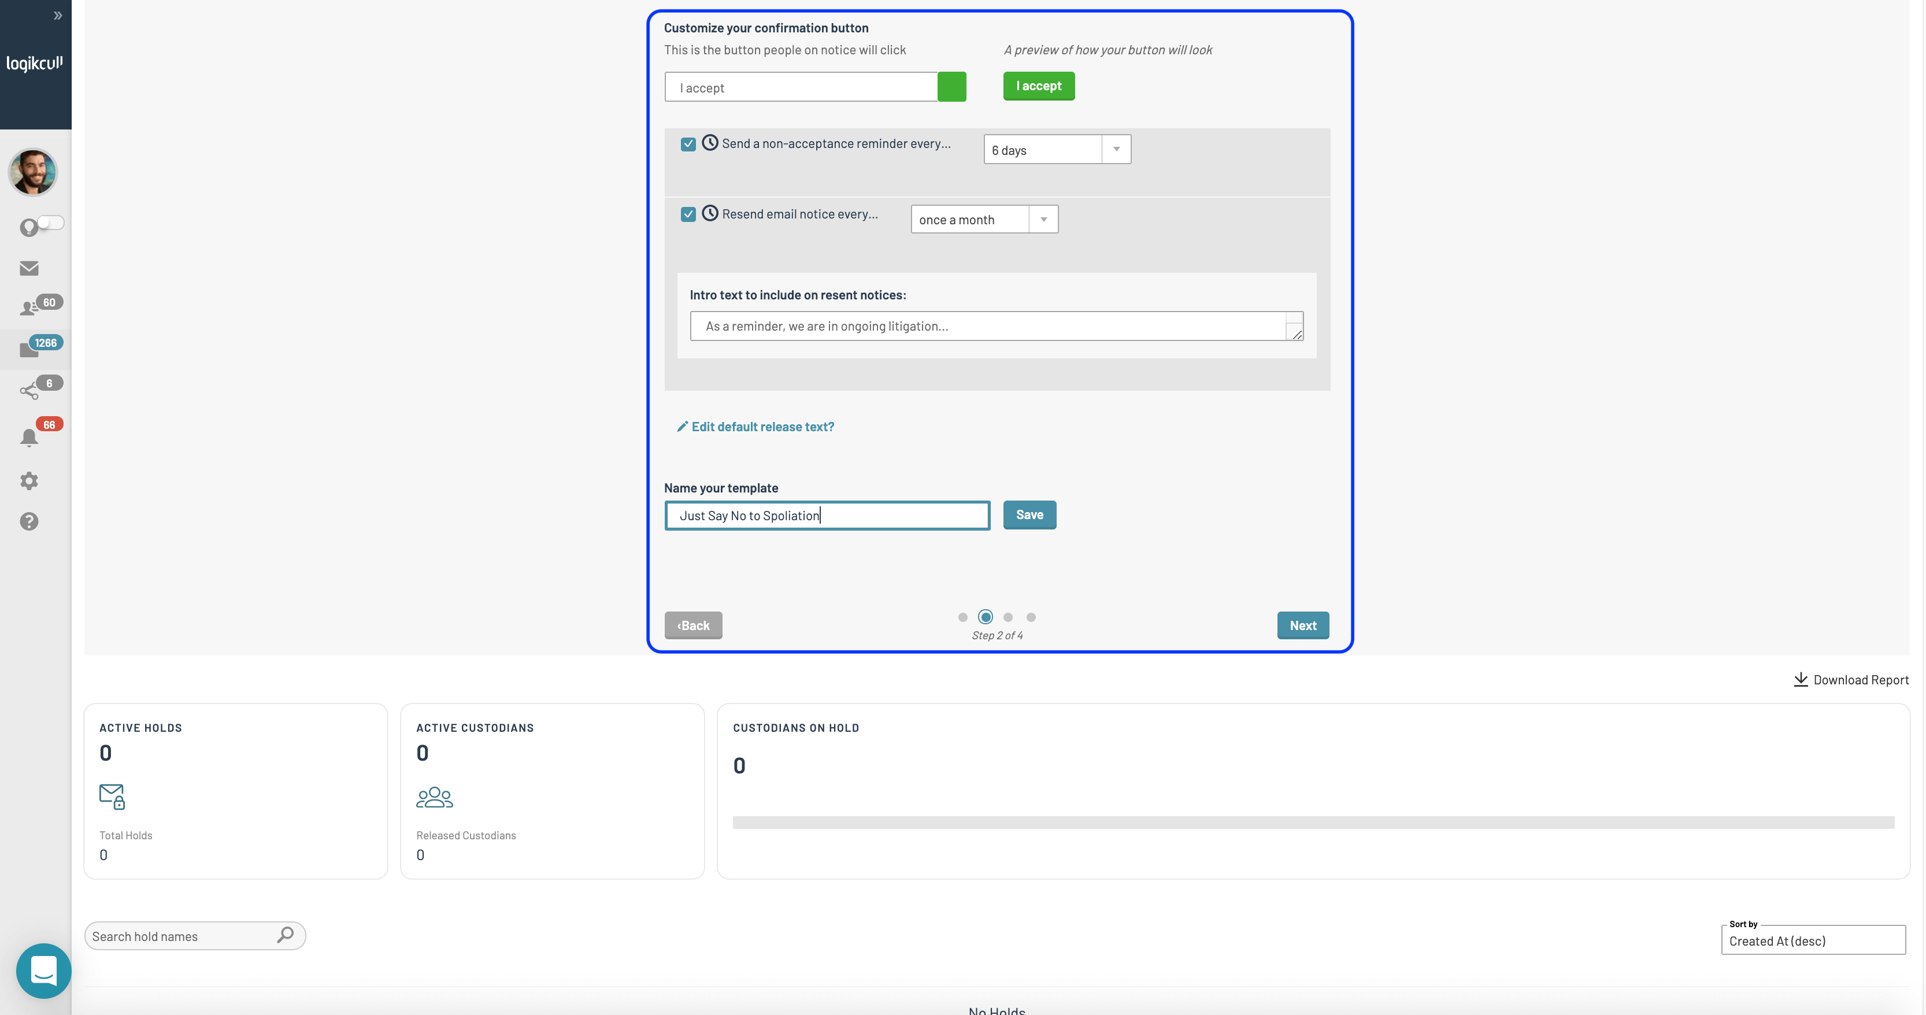This screenshot has width=1926, height=1015.
Task: Open the once a month dropdown
Action: (984, 220)
